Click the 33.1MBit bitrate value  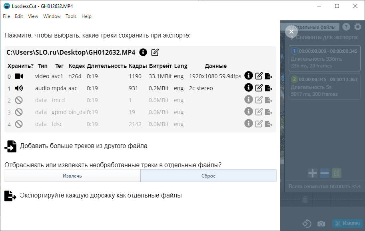pos(160,76)
